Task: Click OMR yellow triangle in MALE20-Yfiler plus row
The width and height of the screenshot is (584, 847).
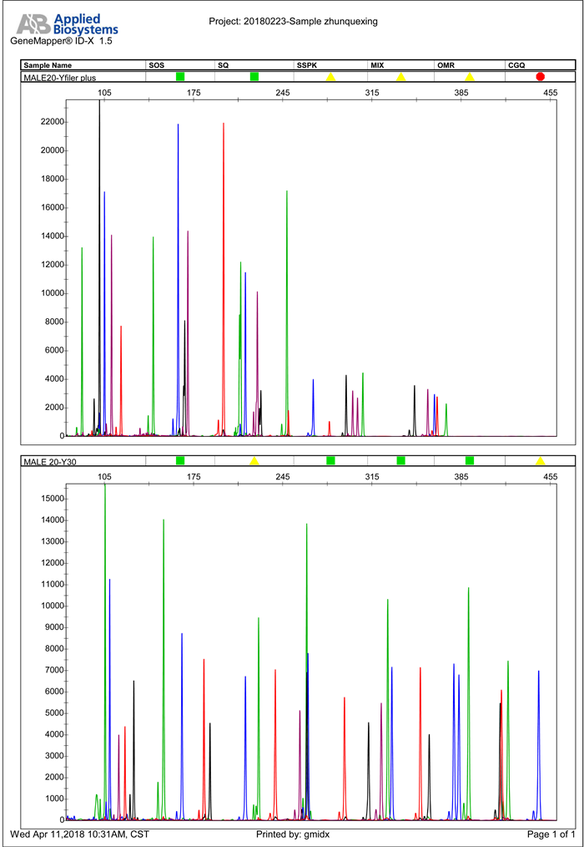Action: [470, 77]
